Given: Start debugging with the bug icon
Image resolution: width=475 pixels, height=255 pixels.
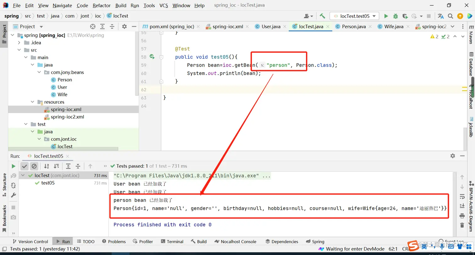Looking at the screenshot, I should tap(396, 16).
